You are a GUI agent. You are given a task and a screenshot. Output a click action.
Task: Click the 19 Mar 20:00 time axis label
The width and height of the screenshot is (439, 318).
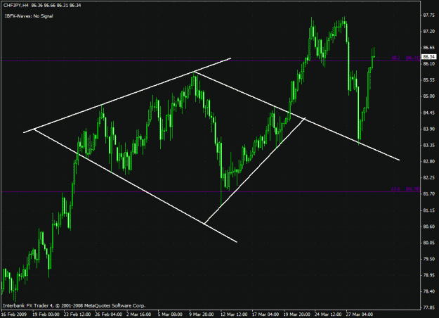coord(297,314)
